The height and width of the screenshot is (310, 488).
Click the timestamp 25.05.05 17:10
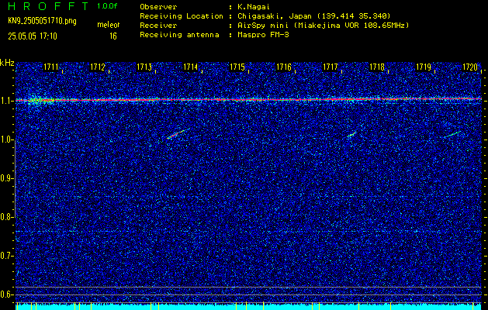point(33,36)
